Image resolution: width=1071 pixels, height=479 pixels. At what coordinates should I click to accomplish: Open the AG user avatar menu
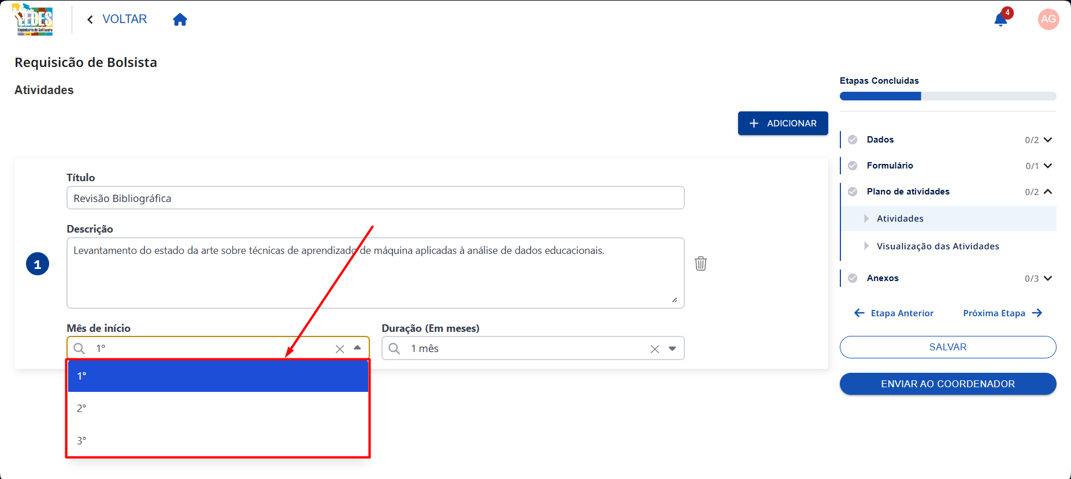pos(1048,20)
